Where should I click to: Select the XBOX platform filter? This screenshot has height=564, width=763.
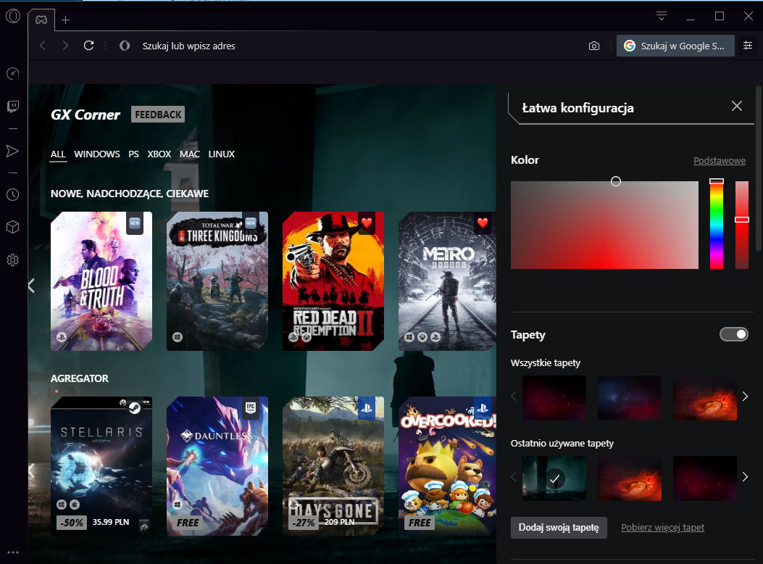pos(159,154)
